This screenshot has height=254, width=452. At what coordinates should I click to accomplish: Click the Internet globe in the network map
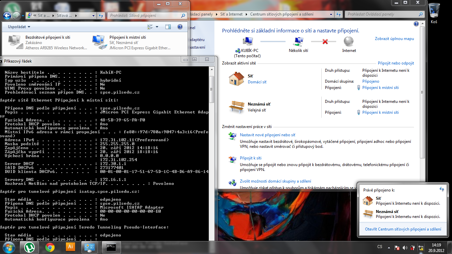coord(349,42)
